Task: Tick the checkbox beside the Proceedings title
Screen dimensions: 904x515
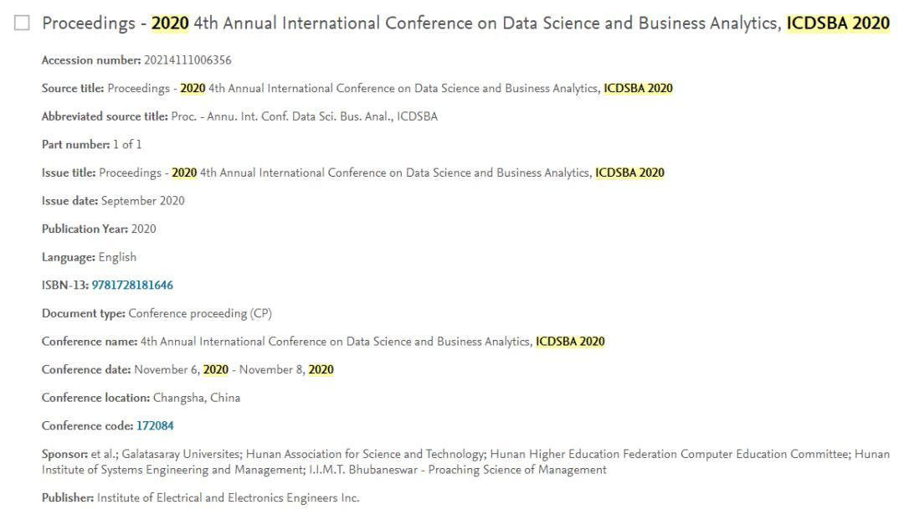Action: coord(23,25)
